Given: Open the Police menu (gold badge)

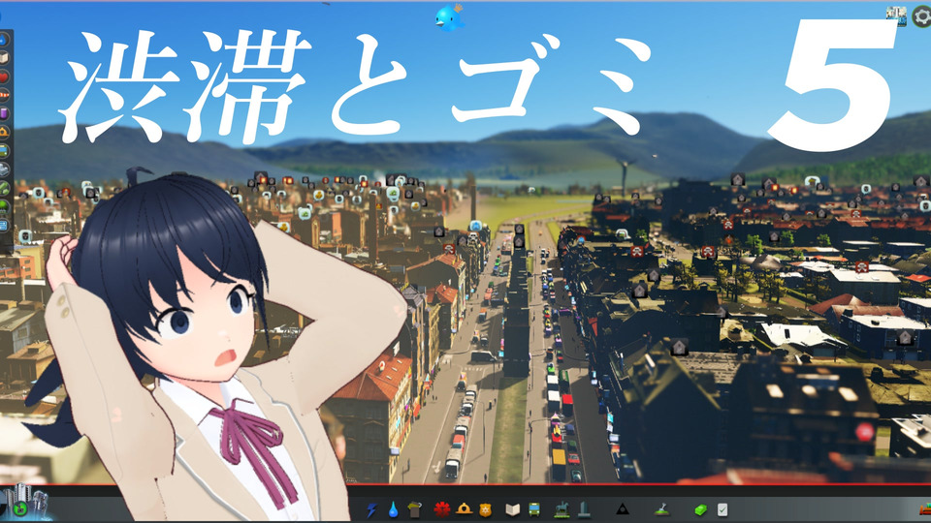Looking at the screenshot, I should (485, 510).
